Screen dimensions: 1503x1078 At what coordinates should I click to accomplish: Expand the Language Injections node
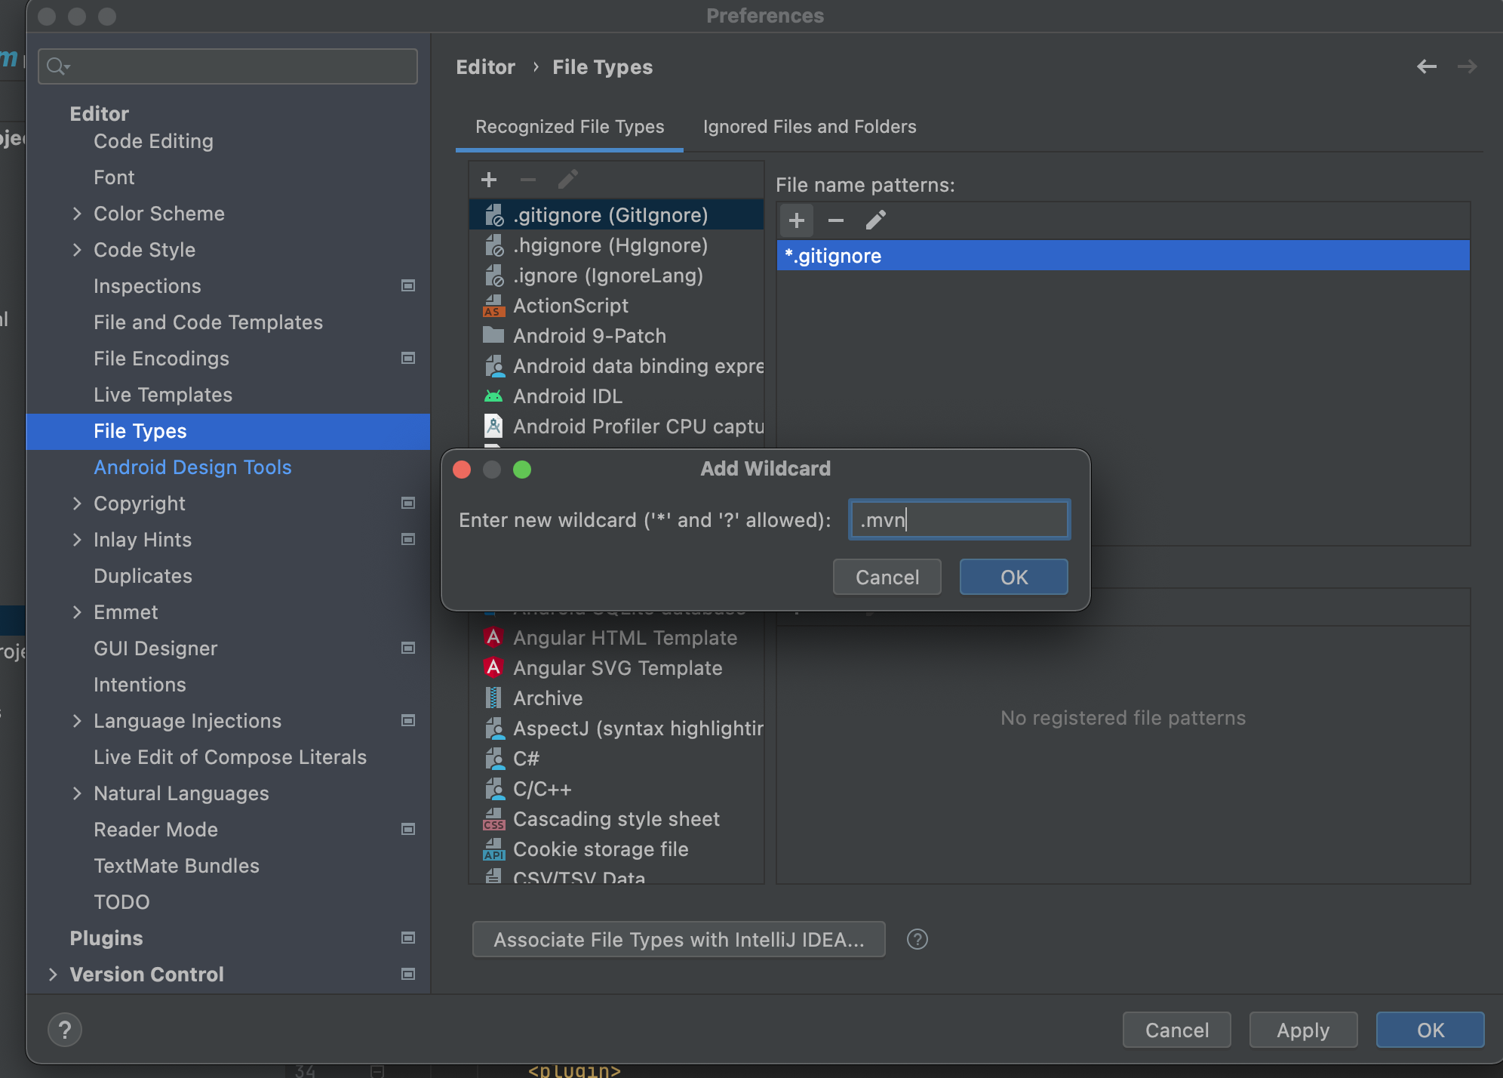[x=77, y=721]
